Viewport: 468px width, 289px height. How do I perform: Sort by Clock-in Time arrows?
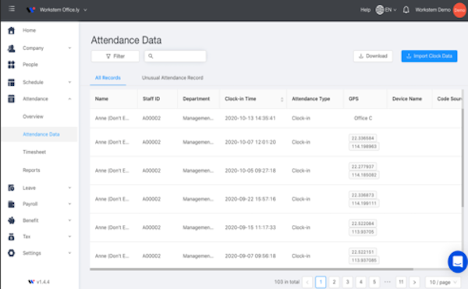(x=282, y=99)
